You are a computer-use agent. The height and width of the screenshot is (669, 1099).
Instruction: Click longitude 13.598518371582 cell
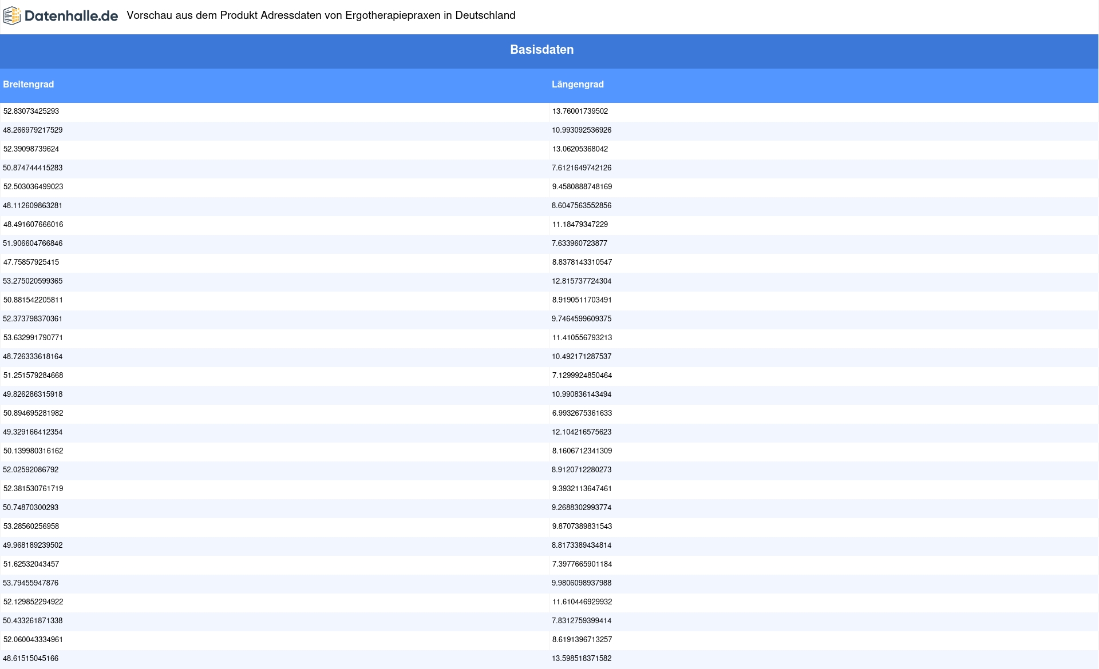tap(582, 659)
